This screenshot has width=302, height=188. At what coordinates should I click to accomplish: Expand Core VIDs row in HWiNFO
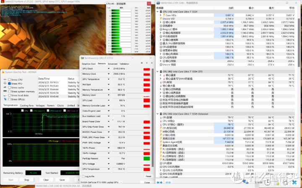point(161,15)
